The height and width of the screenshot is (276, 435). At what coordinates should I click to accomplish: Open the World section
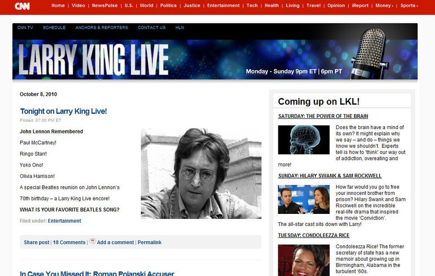[146, 5]
